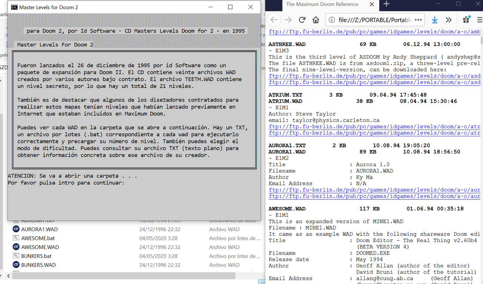The height and width of the screenshot is (284, 483).
Task: Click the 04/05/2020 3:28 date of AWESOME.bat
Action: click(158, 238)
